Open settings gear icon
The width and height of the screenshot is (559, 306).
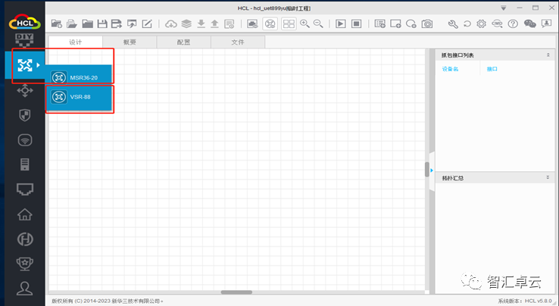[x=481, y=24]
